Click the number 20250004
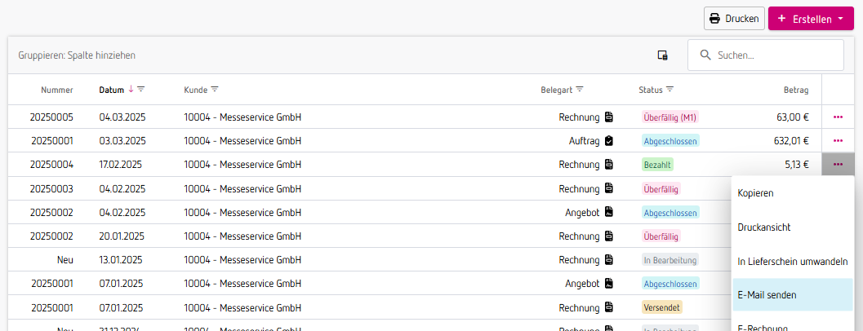Screen dimensions: 863x331 (x=52, y=165)
